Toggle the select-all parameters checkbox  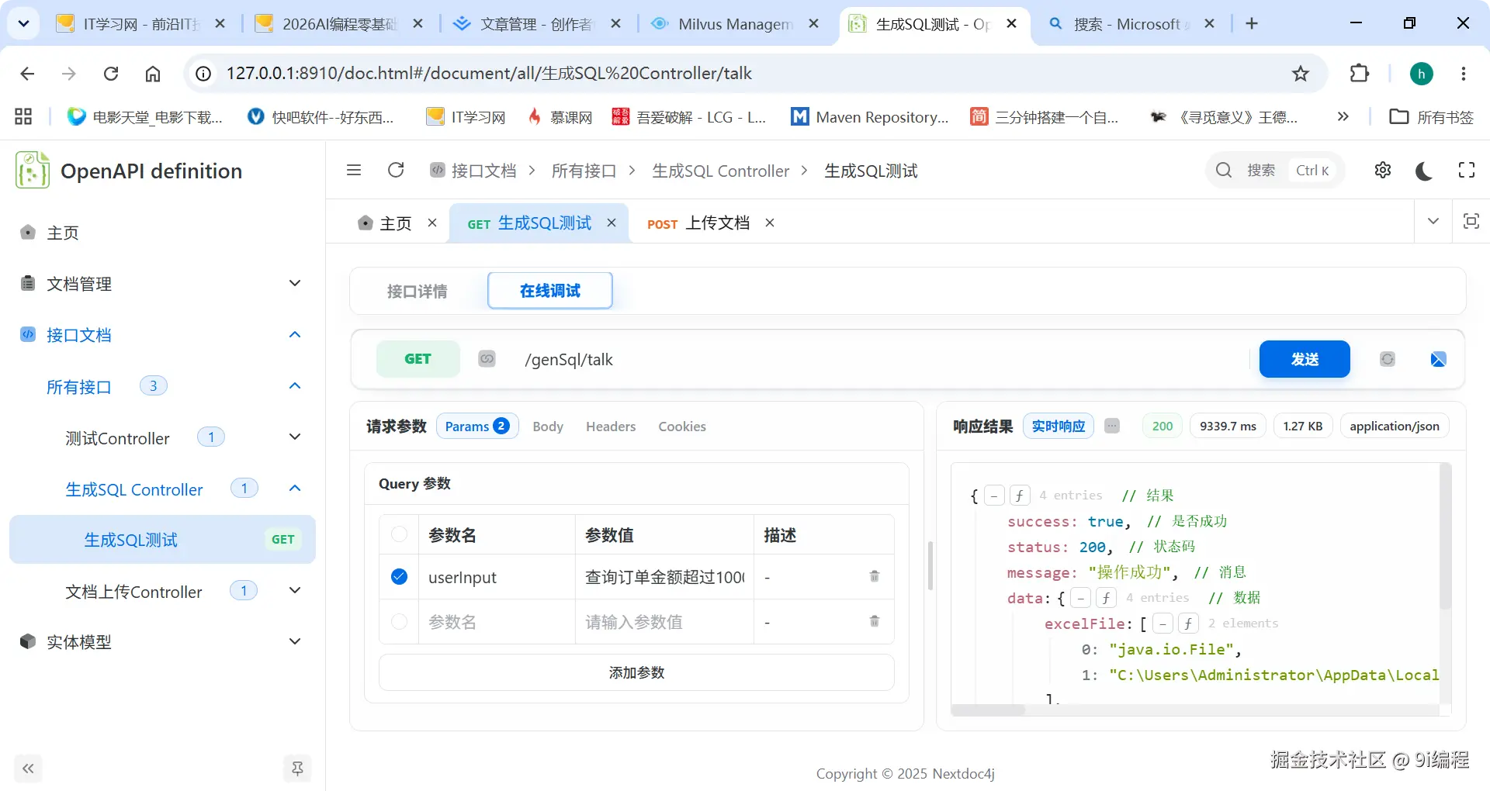(399, 534)
